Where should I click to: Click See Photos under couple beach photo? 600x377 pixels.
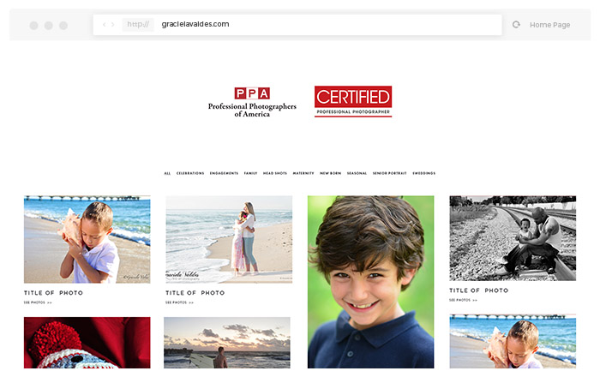179,302
